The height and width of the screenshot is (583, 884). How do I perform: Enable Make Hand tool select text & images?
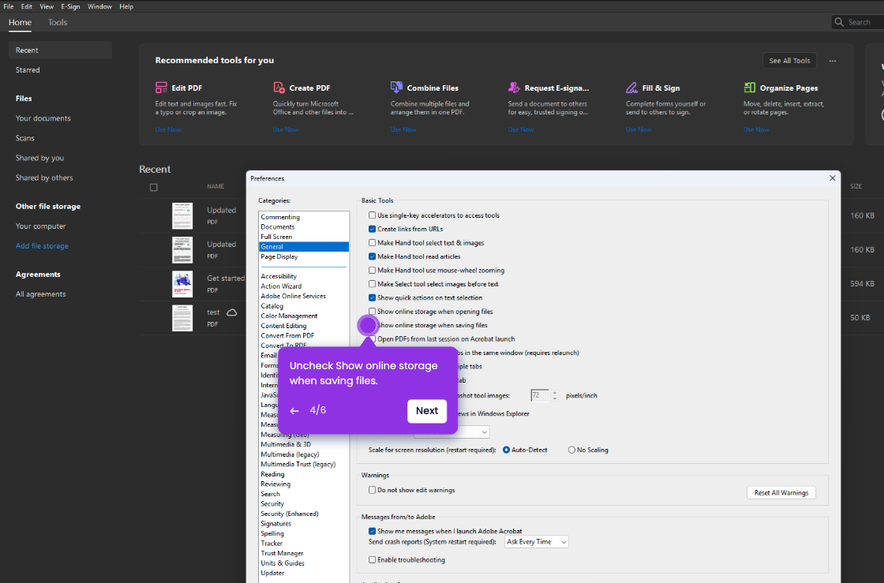pos(372,243)
